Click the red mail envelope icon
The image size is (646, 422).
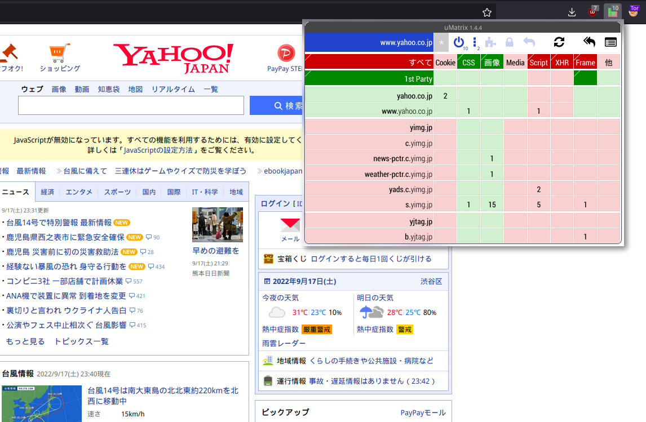290,224
